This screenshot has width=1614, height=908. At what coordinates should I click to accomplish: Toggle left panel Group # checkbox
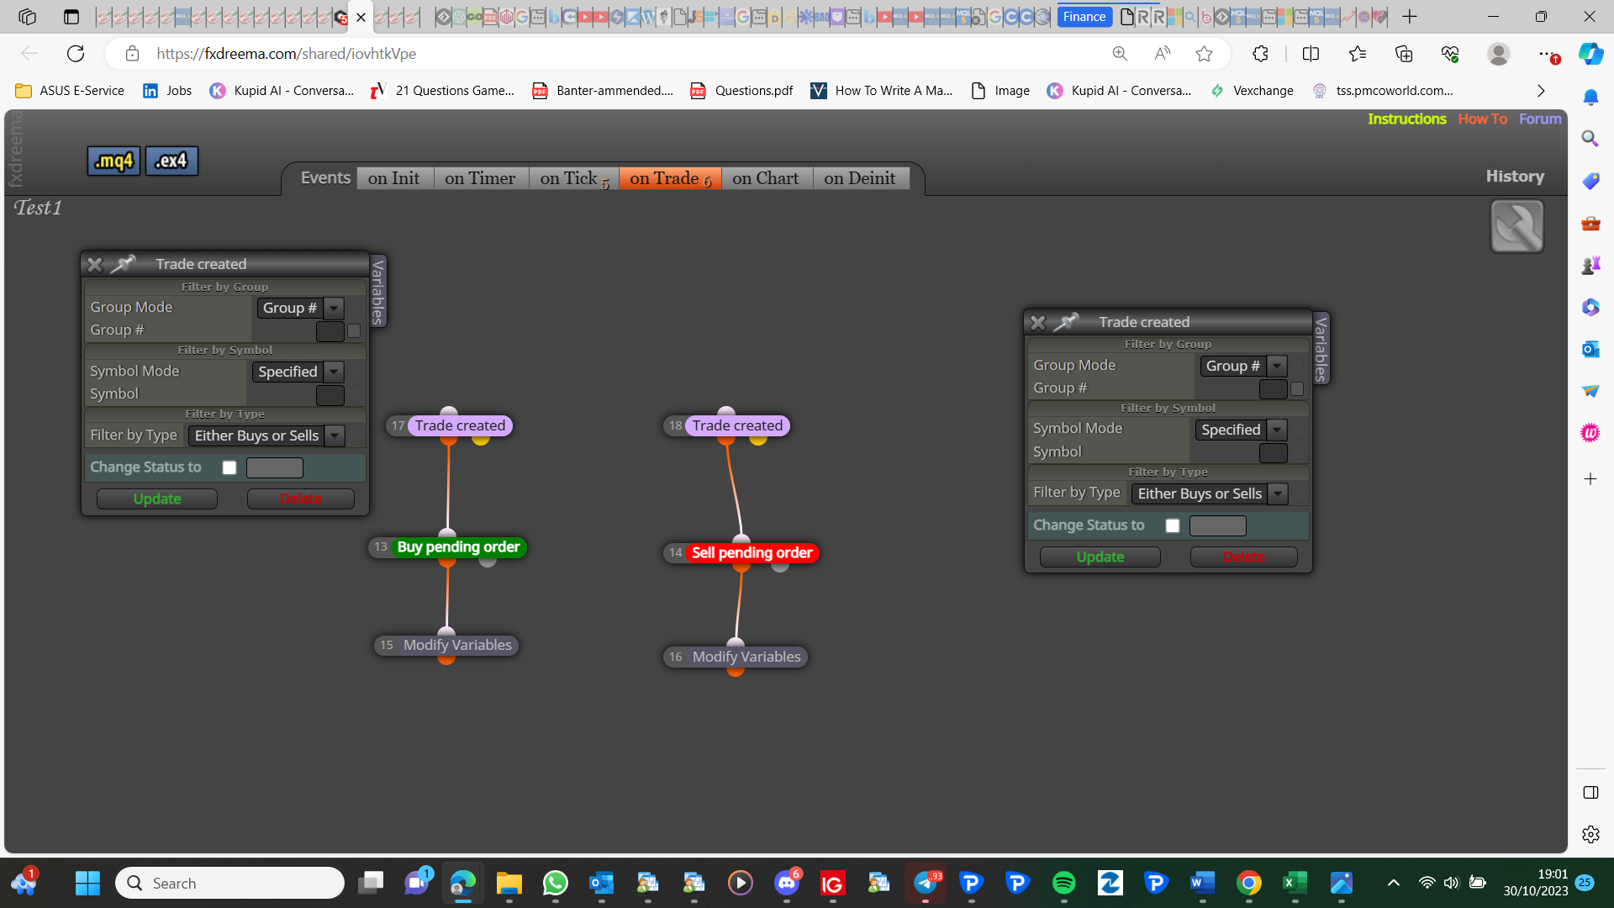click(354, 331)
